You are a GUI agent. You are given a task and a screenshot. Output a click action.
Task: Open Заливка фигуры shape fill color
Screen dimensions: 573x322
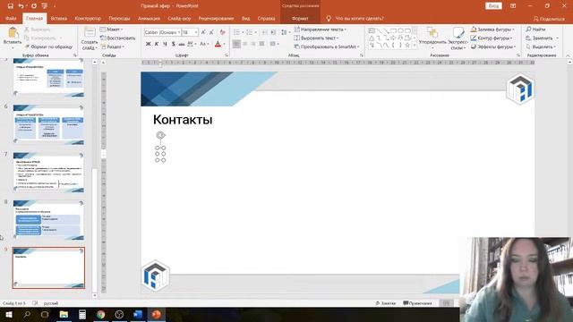[x=492, y=30]
